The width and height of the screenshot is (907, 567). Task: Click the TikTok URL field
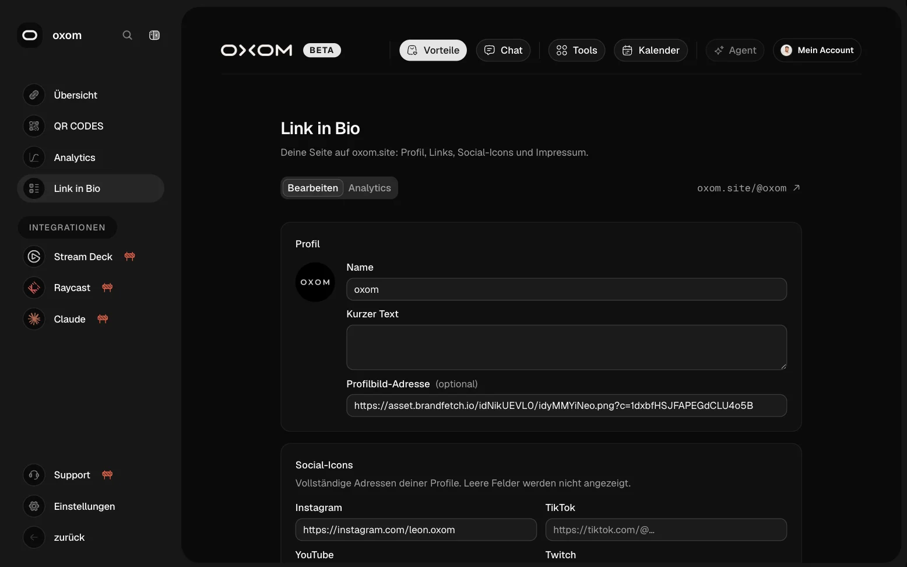[666, 530]
